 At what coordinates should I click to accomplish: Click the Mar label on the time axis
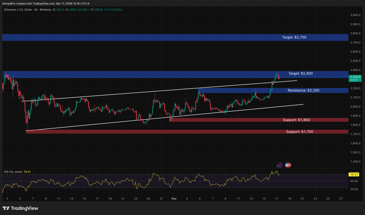click(x=174, y=199)
